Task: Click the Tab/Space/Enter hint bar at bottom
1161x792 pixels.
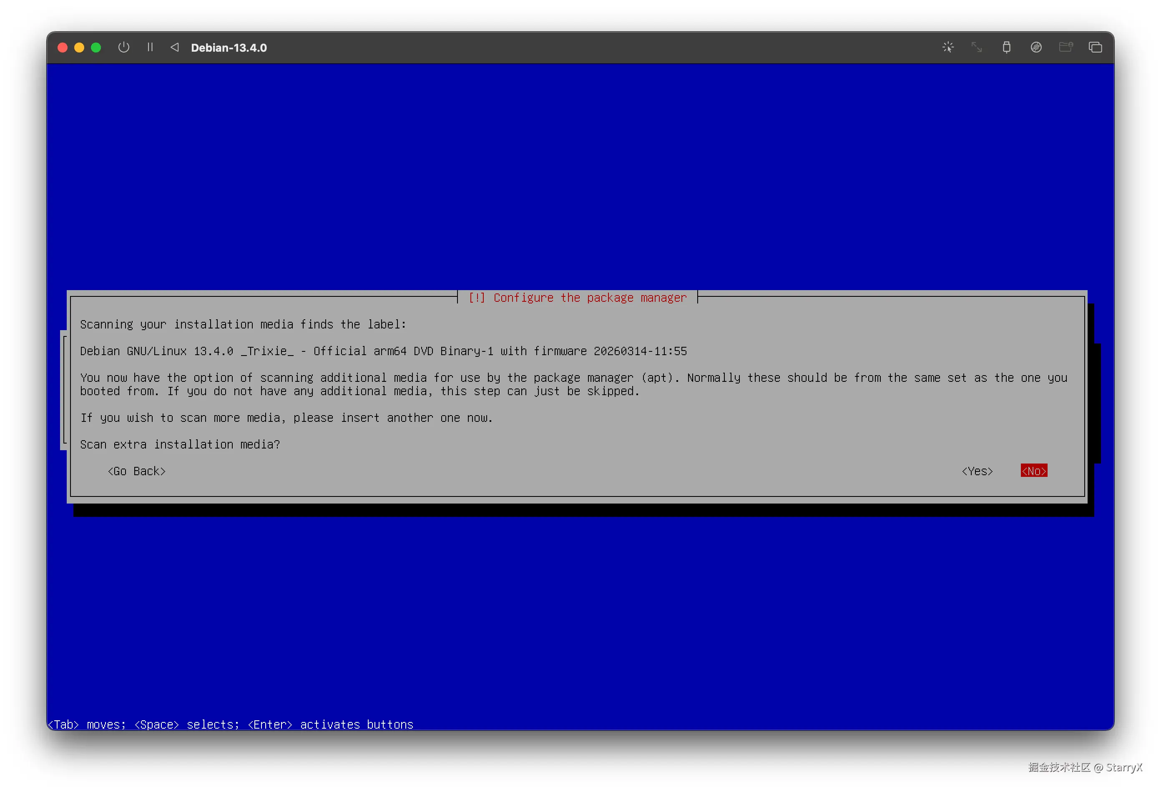Action: click(x=230, y=724)
